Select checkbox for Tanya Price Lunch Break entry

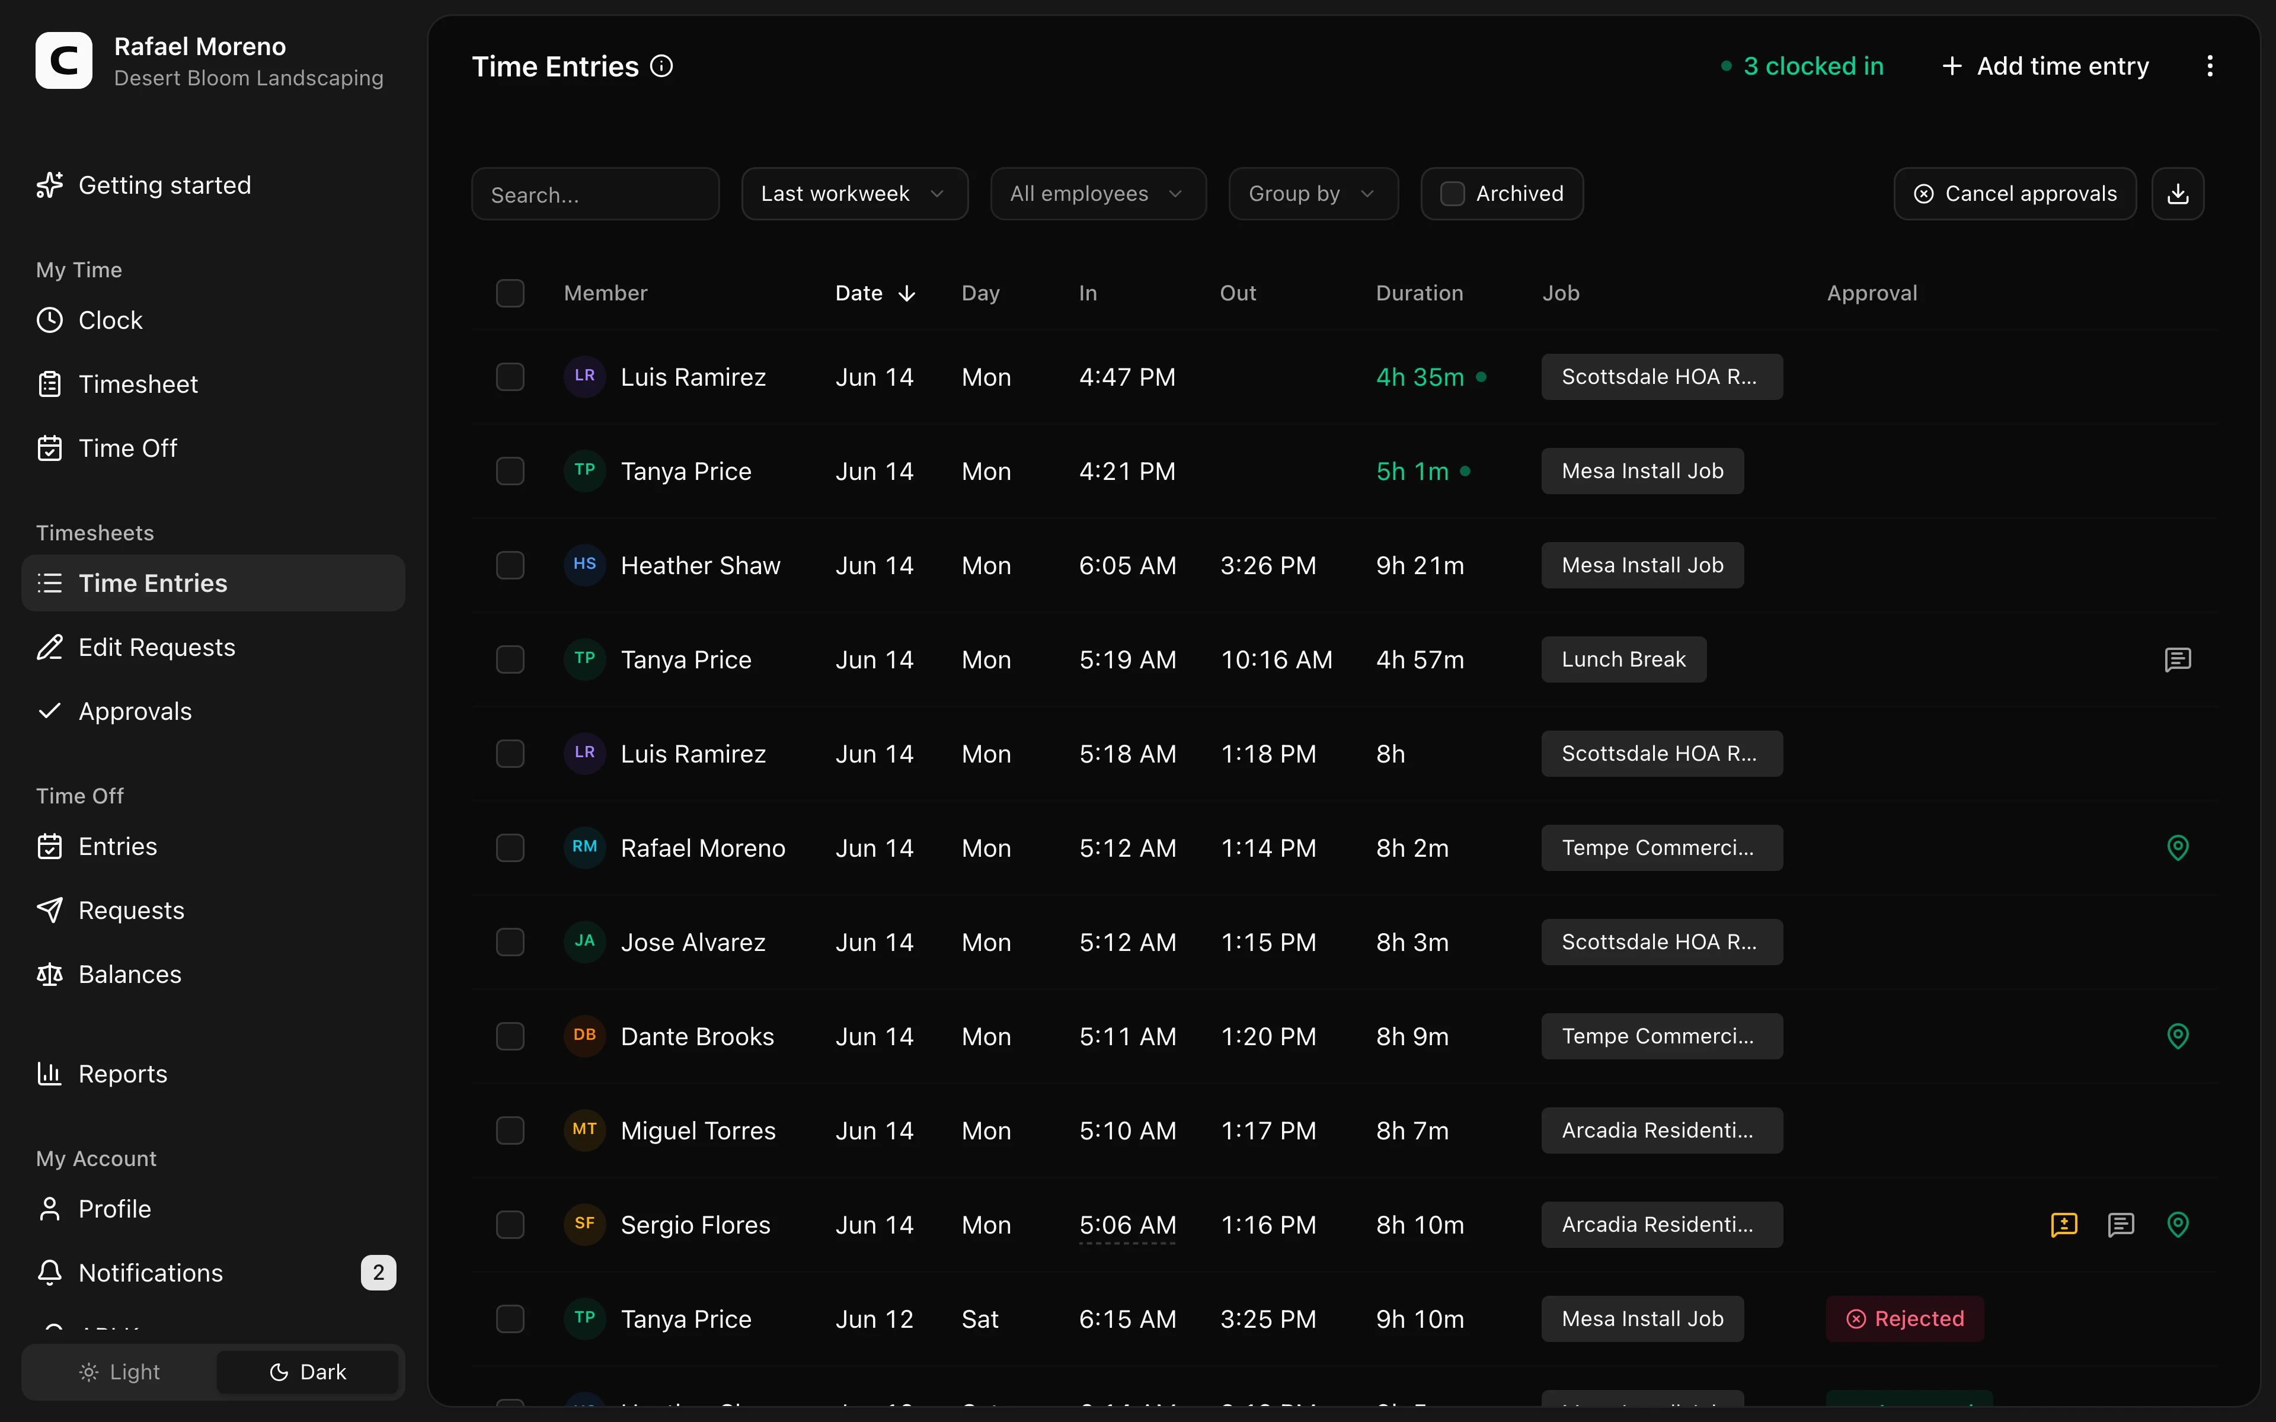510,659
